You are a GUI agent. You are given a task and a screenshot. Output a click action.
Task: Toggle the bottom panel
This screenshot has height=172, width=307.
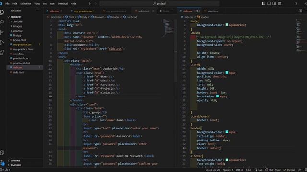point(269,3)
